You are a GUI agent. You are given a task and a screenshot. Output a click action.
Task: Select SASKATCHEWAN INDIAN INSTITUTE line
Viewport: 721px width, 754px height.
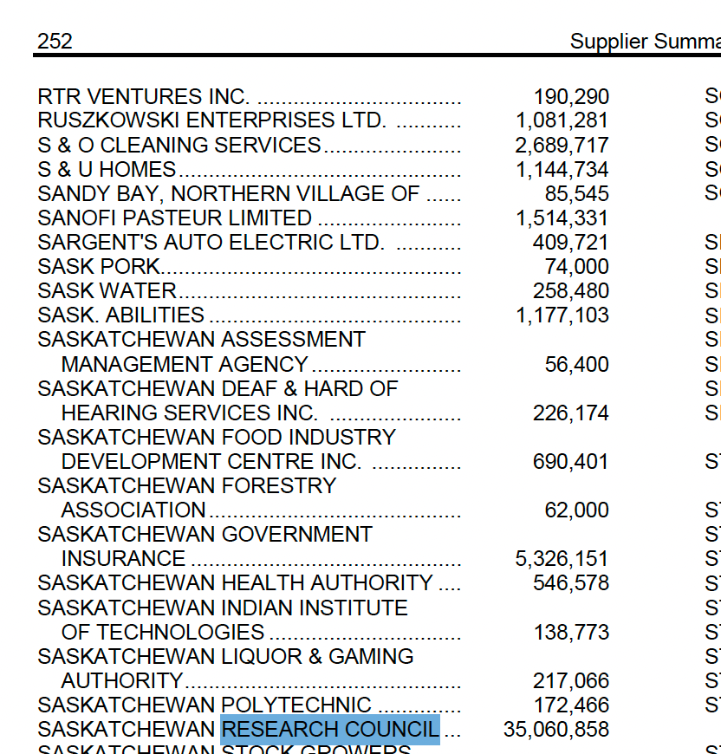tap(223, 608)
